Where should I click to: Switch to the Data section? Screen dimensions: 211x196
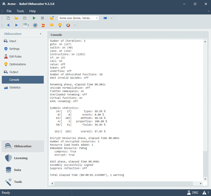23,170
